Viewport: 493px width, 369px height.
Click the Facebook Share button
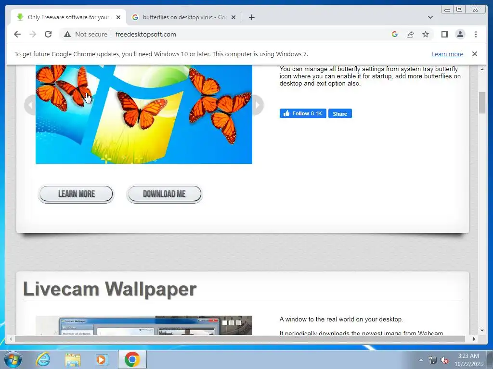(x=340, y=113)
